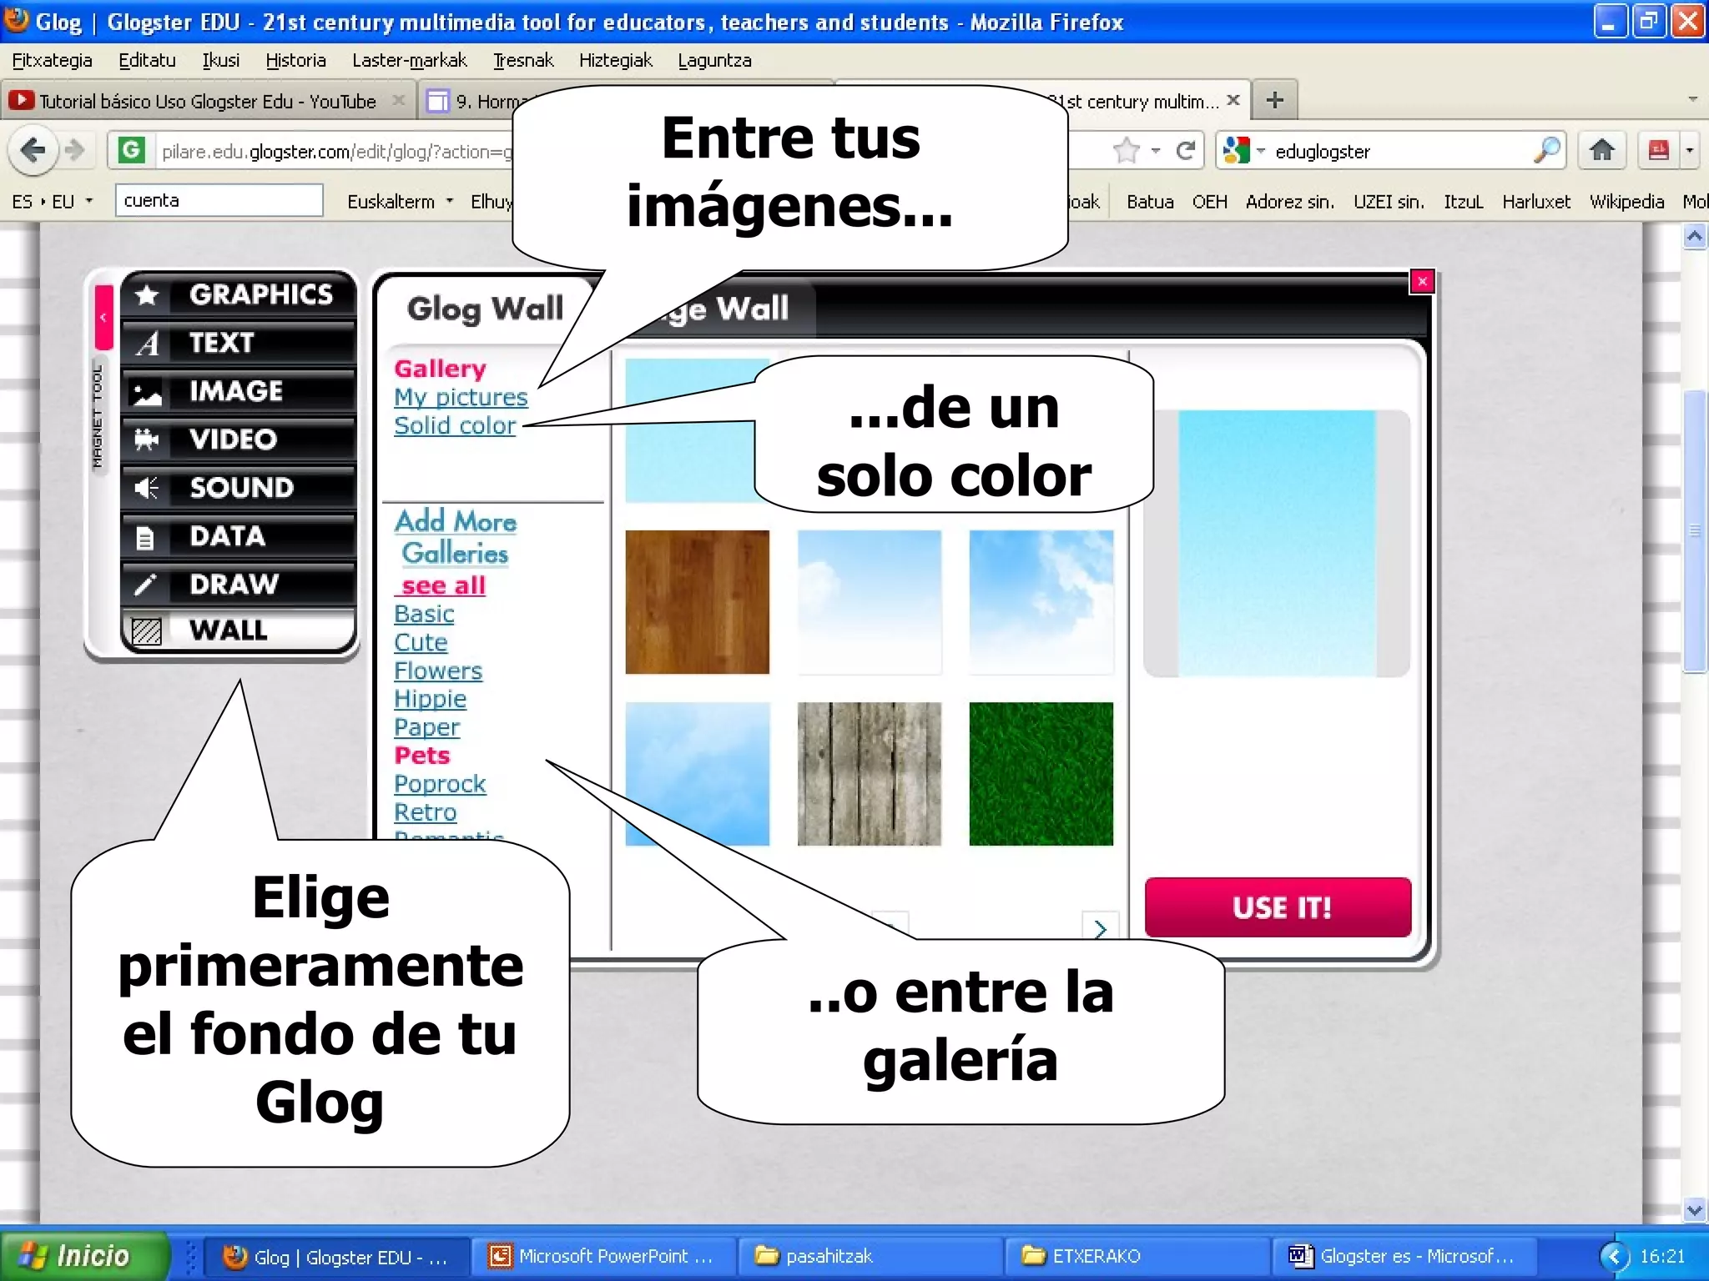The image size is (1709, 1281).
Task: Open the Editatu menu
Action: (147, 60)
